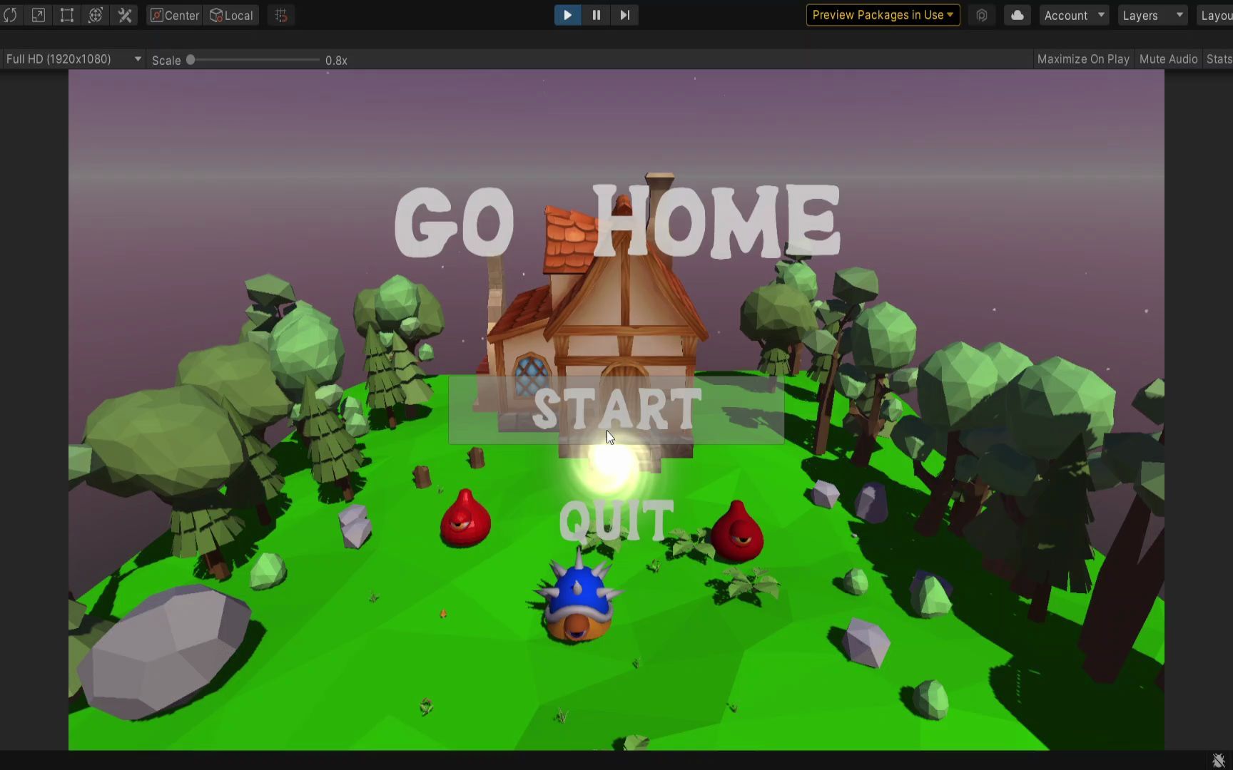Open Unity Plastic SCM version control
The image size is (1233, 770).
(982, 15)
